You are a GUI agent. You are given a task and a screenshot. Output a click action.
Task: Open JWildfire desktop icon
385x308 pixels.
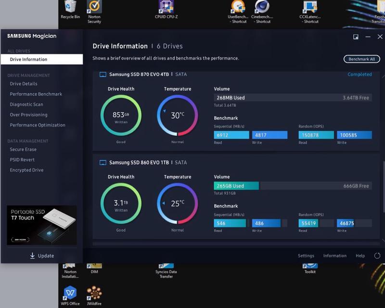[94, 295]
